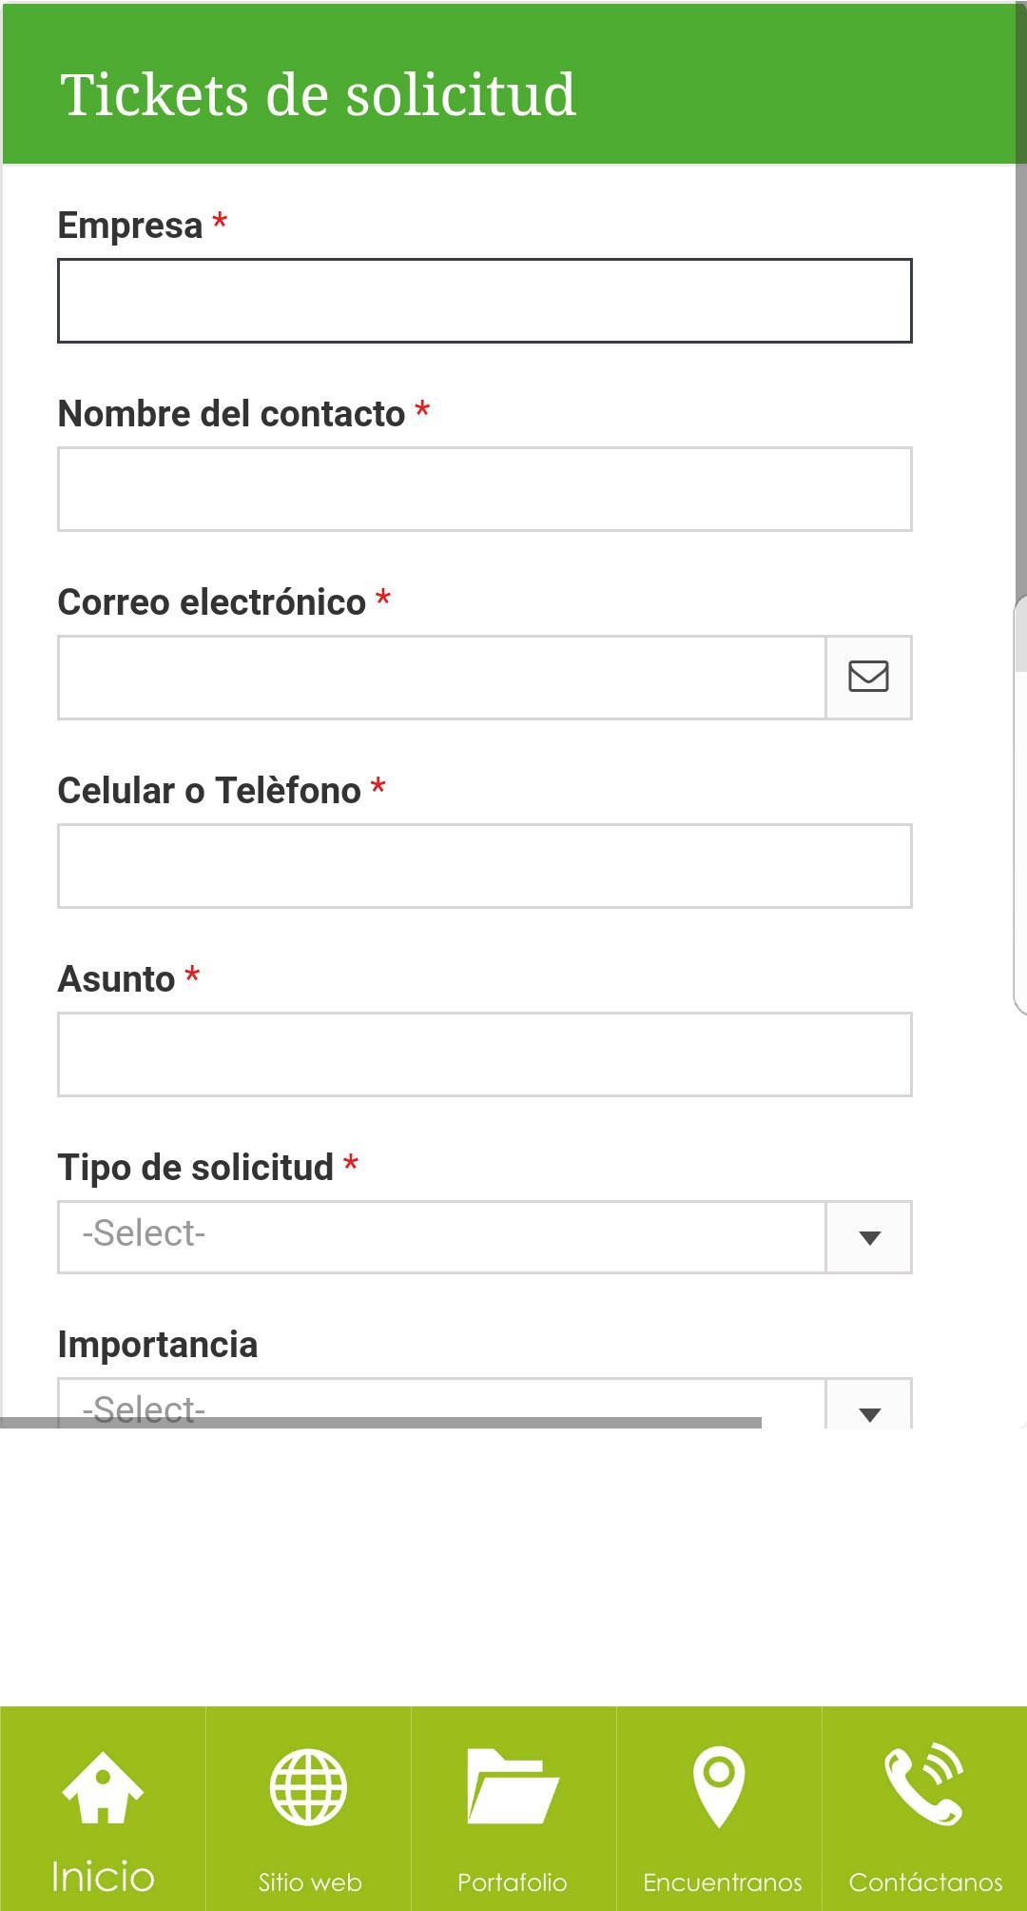The width and height of the screenshot is (1027, 1911).
Task: Click the Correo electrónico text field
Action: click(441, 678)
